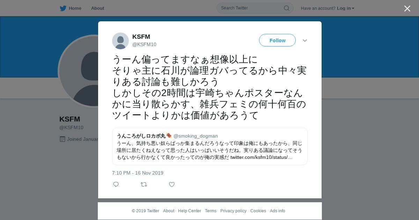Open the @KSFM10 handle in the tweet
The width and height of the screenshot is (419, 220).
(x=144, y=44)
